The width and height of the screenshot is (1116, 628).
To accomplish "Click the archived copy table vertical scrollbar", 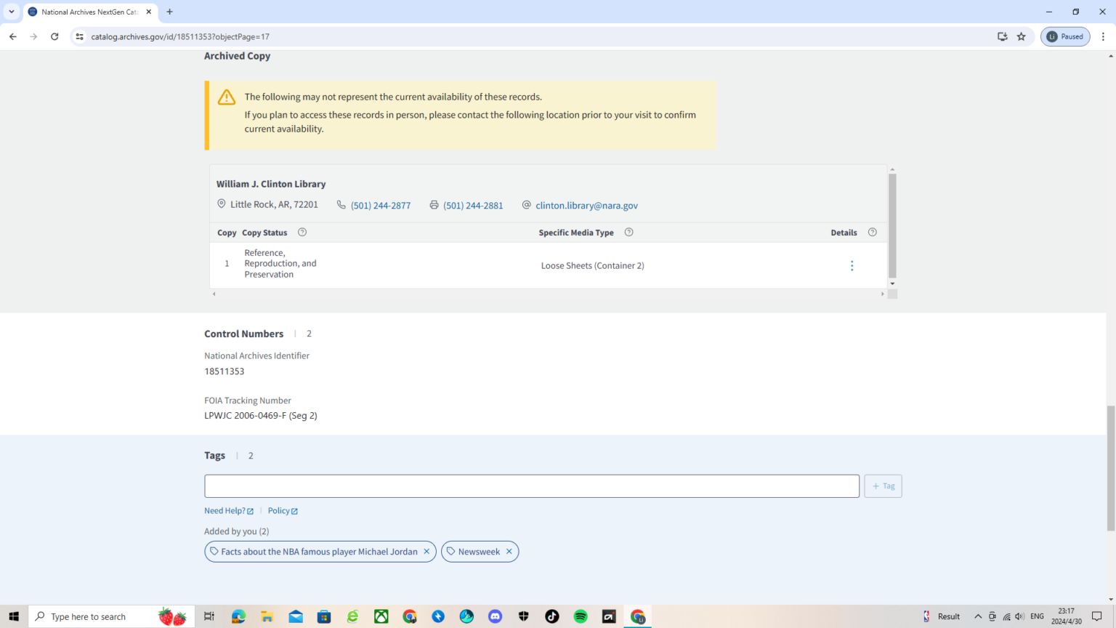I will coord(892,225).
